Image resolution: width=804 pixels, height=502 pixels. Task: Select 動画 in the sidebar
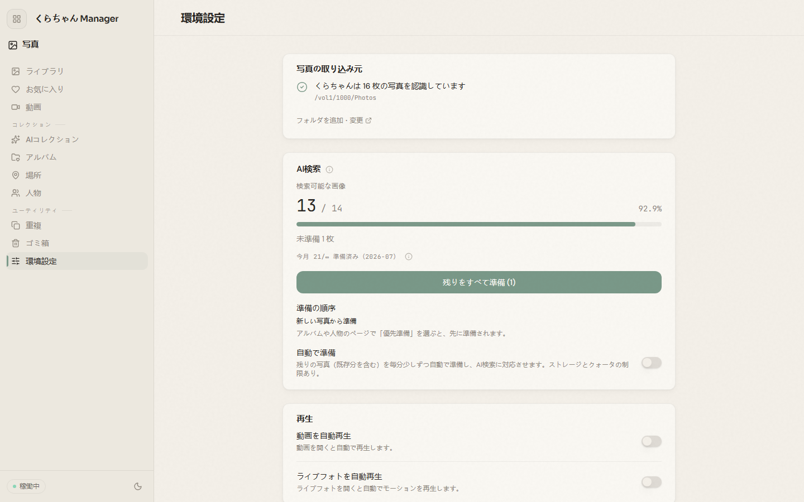(x=77, y=107)
